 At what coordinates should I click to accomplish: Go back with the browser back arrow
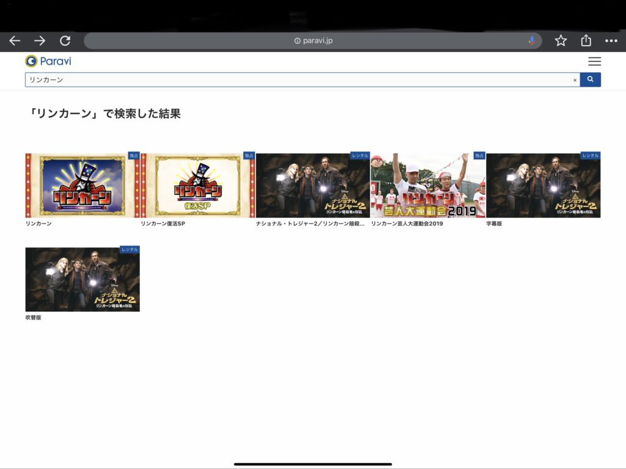(x=15, y=41)
